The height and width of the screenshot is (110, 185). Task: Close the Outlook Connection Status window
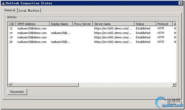coord(181,3)
